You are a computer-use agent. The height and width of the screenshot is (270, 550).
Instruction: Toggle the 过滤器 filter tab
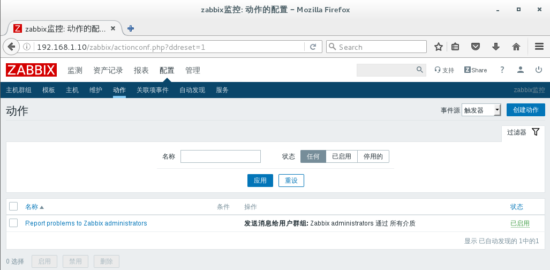coord(523,132)
